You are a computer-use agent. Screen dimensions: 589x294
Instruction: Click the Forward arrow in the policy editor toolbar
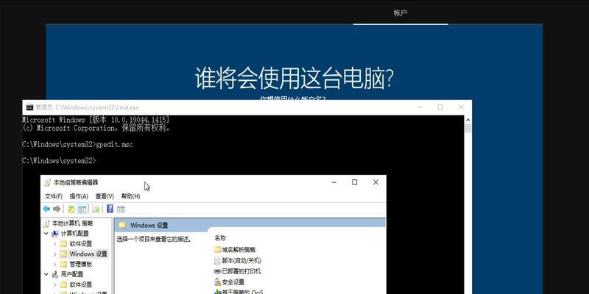click(57, 209)
